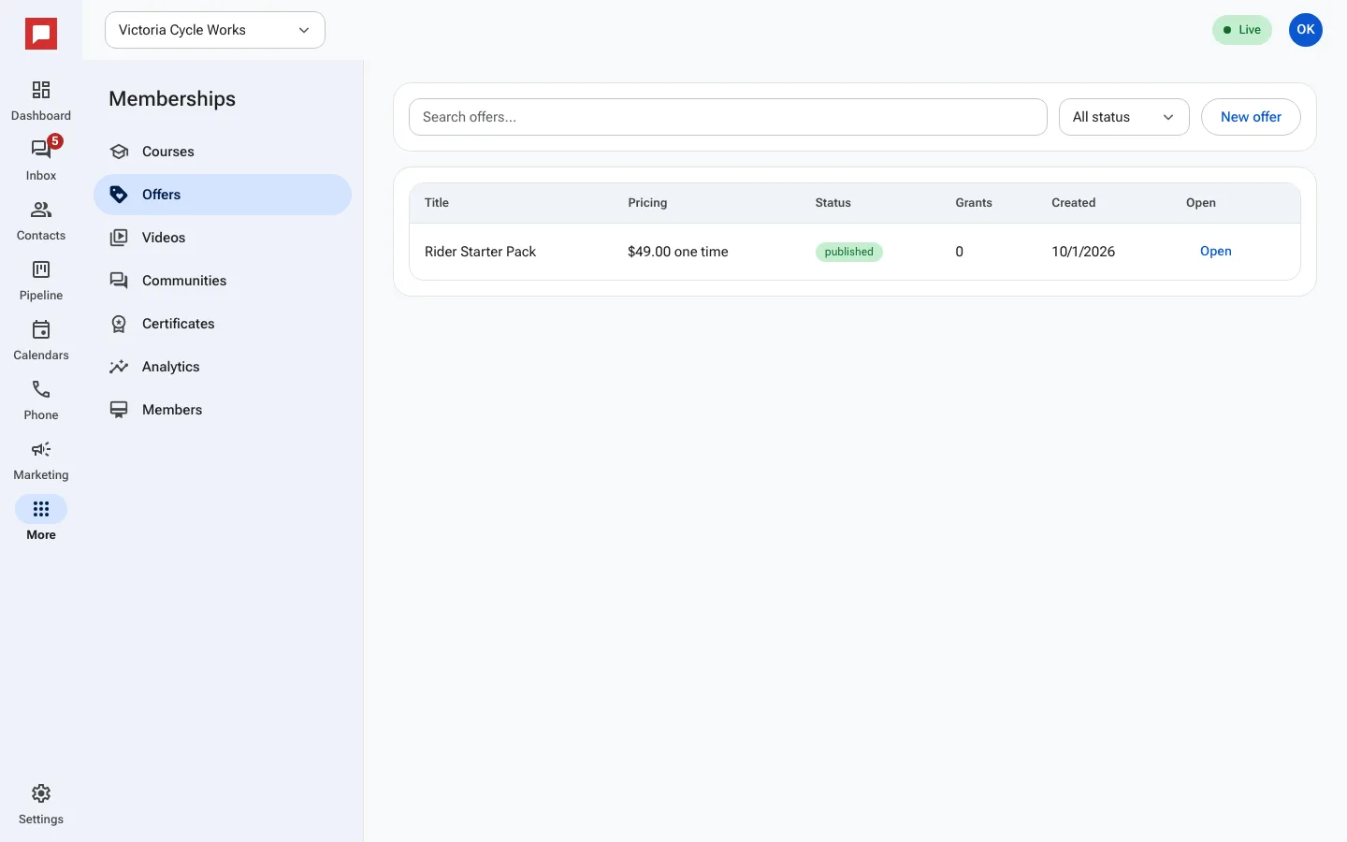This screenshot has width=1347, height=842.
Task: Click the Communities chat bubbles icon
Action: click(119, 281)
